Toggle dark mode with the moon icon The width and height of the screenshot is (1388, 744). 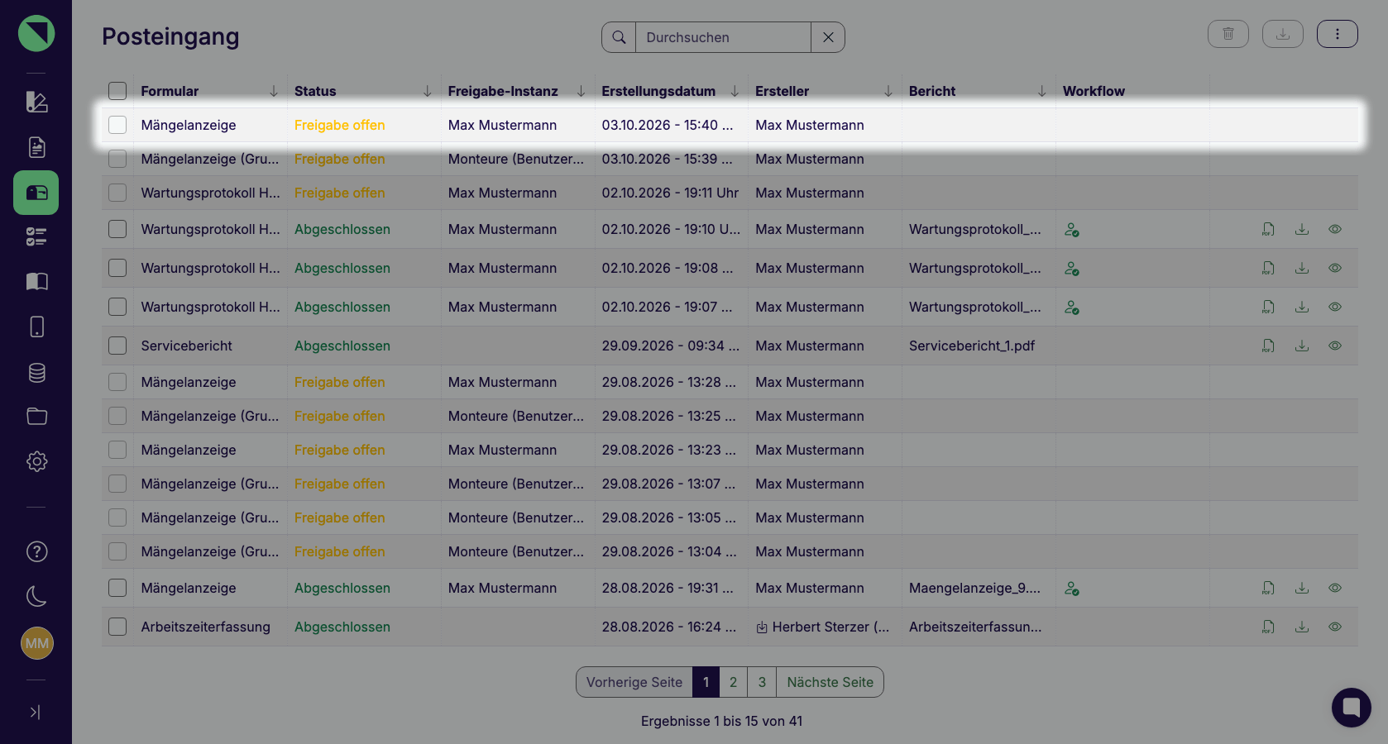pos(36,596)
